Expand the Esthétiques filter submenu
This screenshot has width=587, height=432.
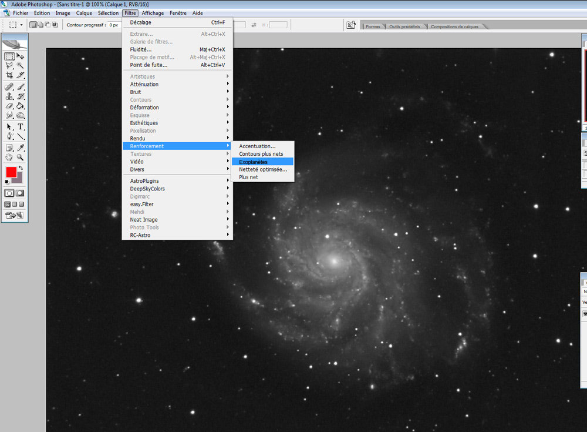178,123
